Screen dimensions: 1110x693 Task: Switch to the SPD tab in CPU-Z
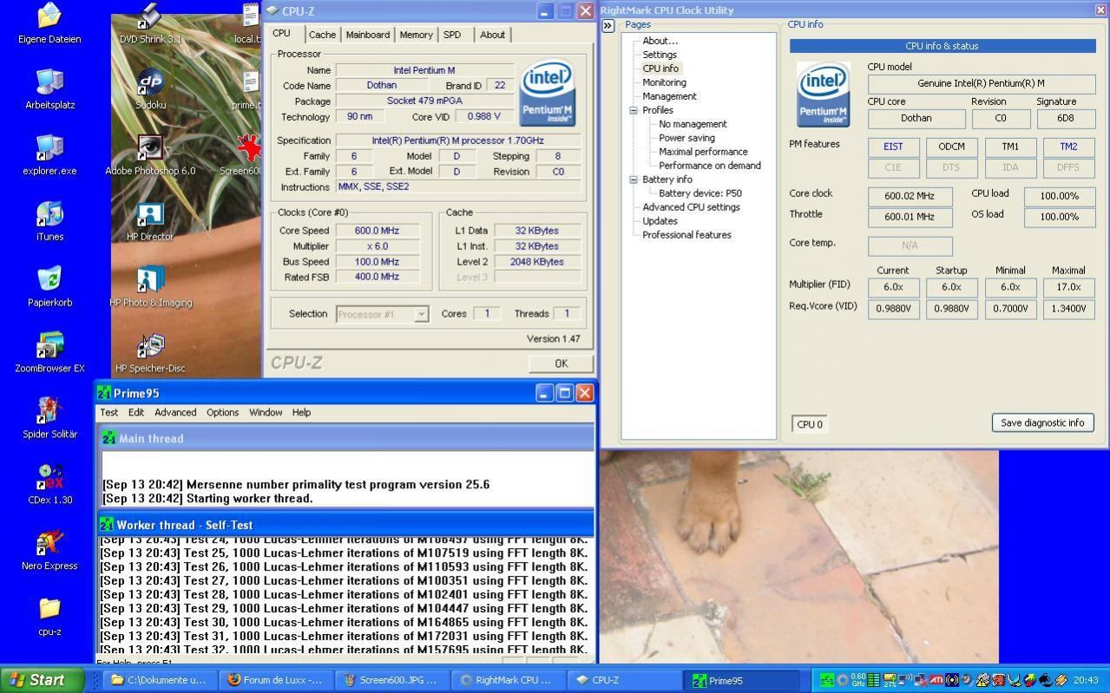pos(452,35)
